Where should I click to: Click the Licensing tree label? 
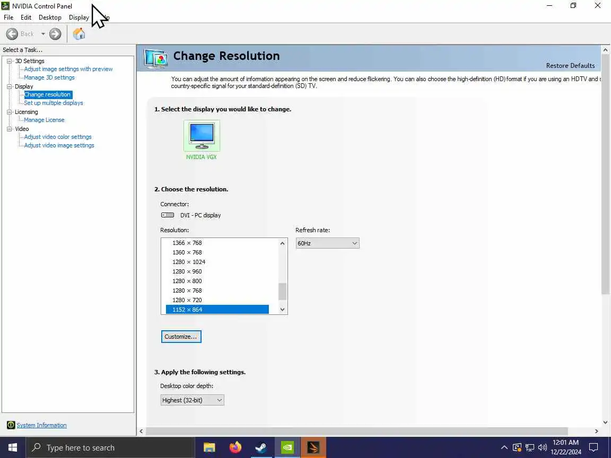[26, 112]
